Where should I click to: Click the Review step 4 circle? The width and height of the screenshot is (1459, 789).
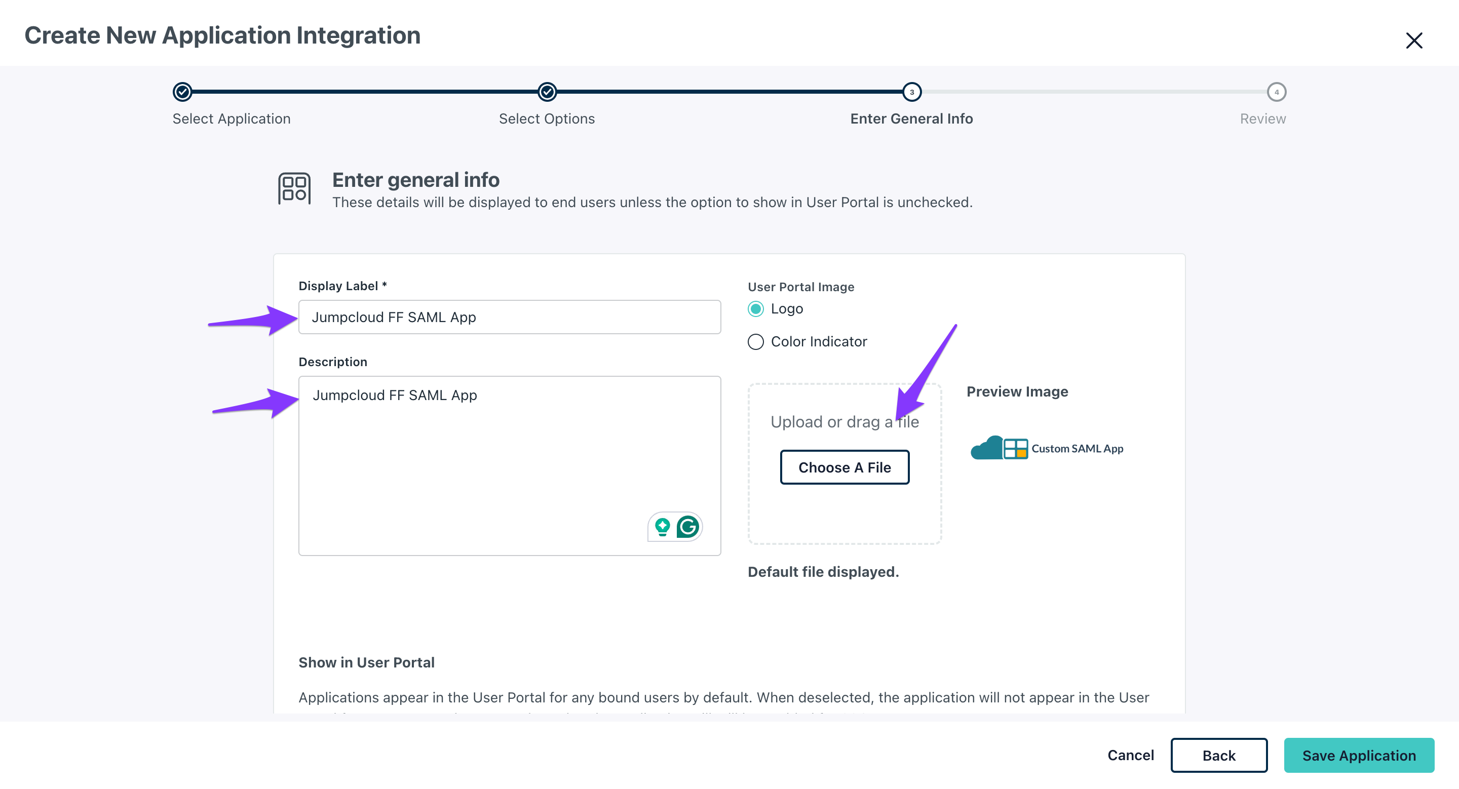[x=1276, y=92]
